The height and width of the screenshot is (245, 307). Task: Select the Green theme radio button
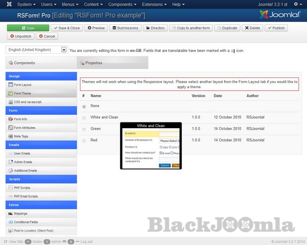[84, 129]
